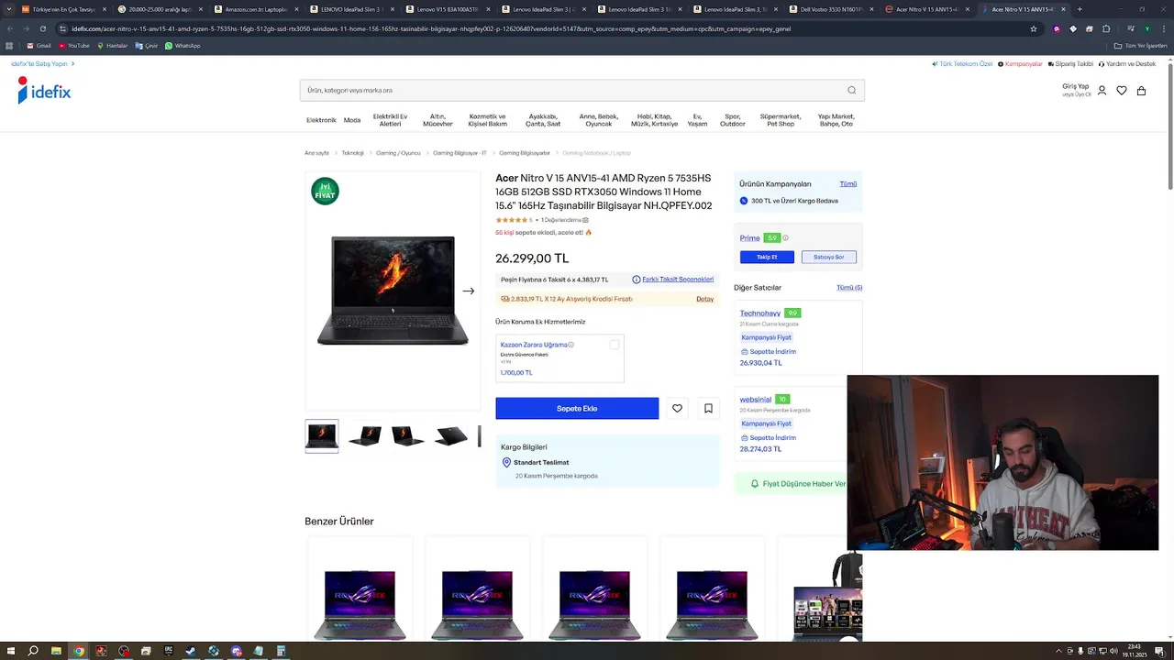The height and width of the screenshot is (660, 1174).
Task: Open Süpermarket, Pet Shop category
Action: click(781, 120)
